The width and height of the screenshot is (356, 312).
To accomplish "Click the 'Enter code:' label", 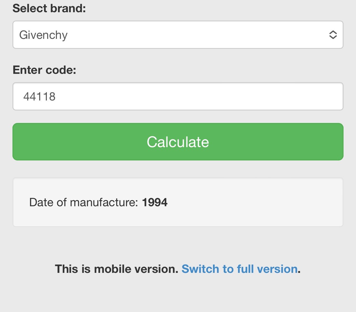I will coord(44,70).
